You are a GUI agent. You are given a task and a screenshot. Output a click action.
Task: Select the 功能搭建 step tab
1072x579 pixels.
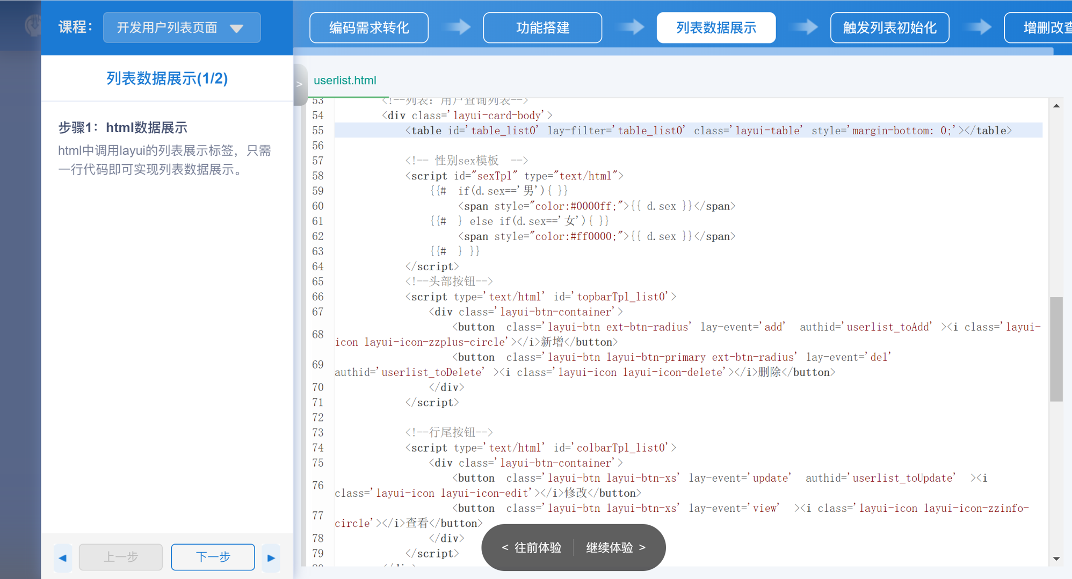tap(542, 27)
